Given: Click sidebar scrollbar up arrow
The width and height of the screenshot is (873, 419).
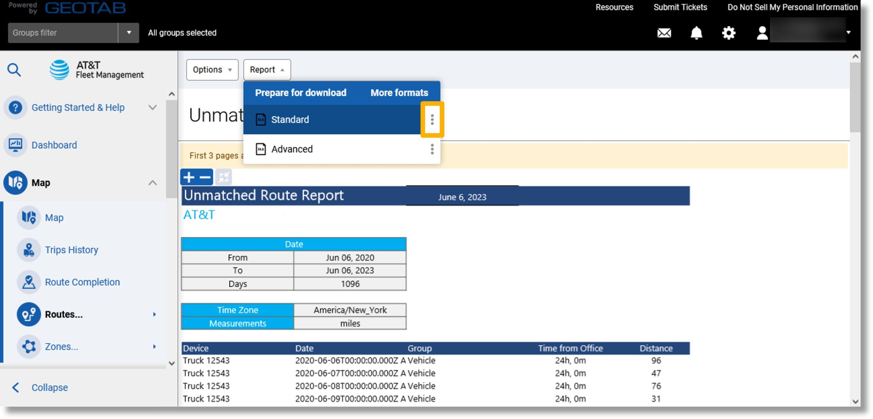Looking at the screenshot, I should click(172, 94).
